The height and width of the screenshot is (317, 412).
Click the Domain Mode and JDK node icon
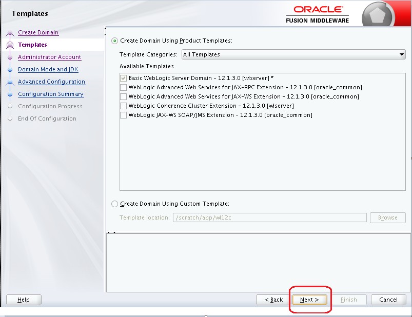coord(10,70)
